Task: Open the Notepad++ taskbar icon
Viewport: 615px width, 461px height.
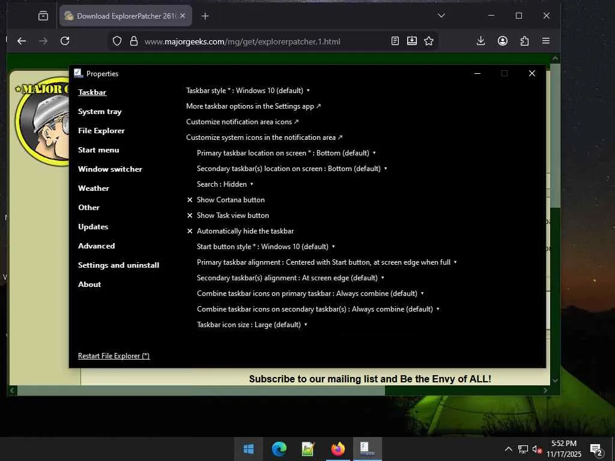Action: (308, 449)
